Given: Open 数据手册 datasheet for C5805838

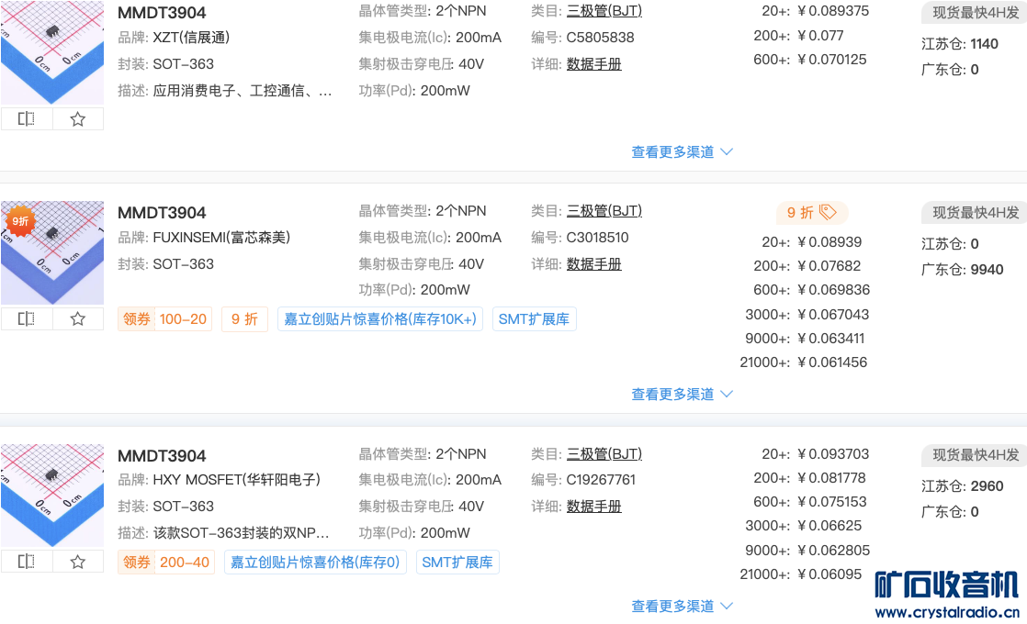Looking at the screenshot, I should (594, 64).
